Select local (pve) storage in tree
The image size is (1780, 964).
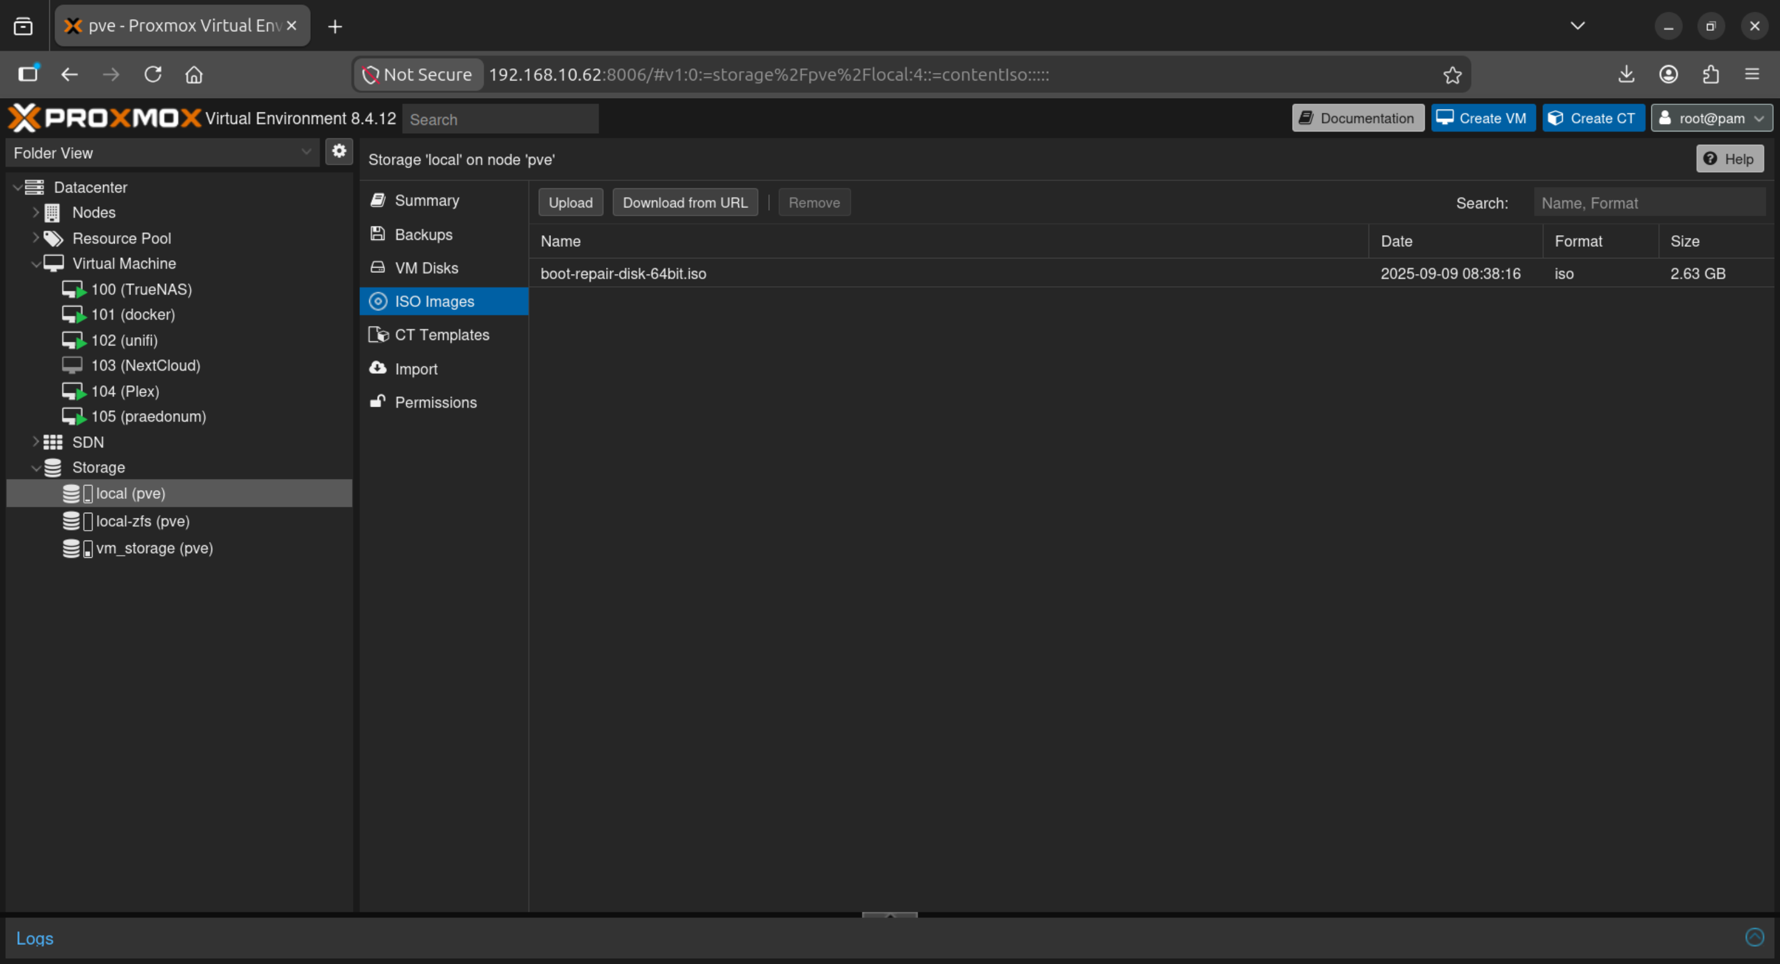pos(180,494)
